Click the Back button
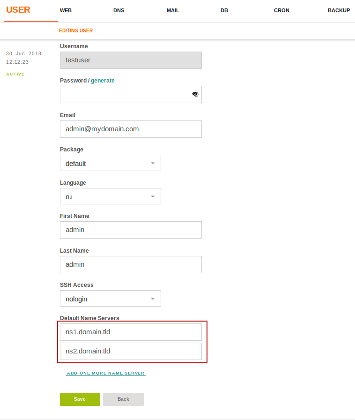The image size is (355, 420). 123,399
